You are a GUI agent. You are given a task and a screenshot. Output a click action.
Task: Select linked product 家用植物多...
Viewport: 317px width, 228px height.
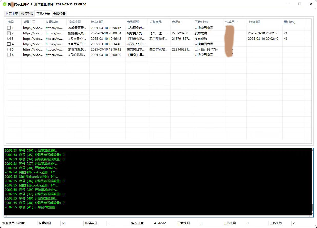pos(158,38)
